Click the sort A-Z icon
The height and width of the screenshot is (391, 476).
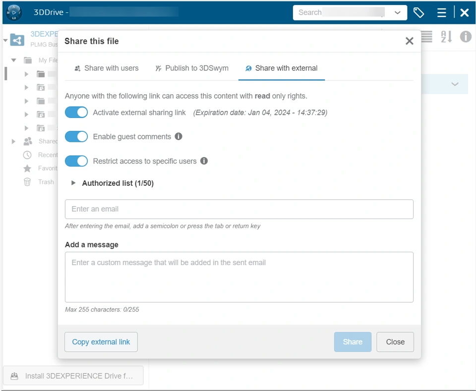[x=446, y=37]
